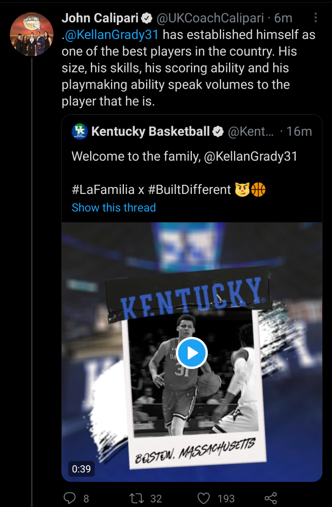
Task: Click John Calipari's verified badge
Action: (x=146, y=18)
